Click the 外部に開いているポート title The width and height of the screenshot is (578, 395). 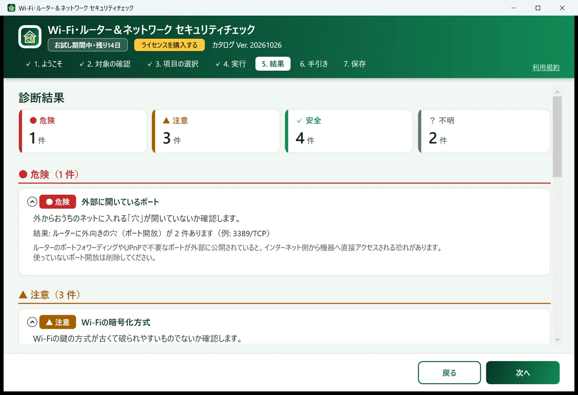point(120,202)
